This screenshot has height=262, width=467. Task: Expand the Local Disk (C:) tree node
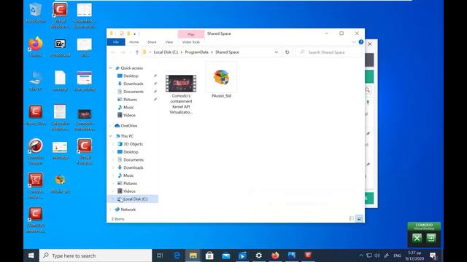113,199
